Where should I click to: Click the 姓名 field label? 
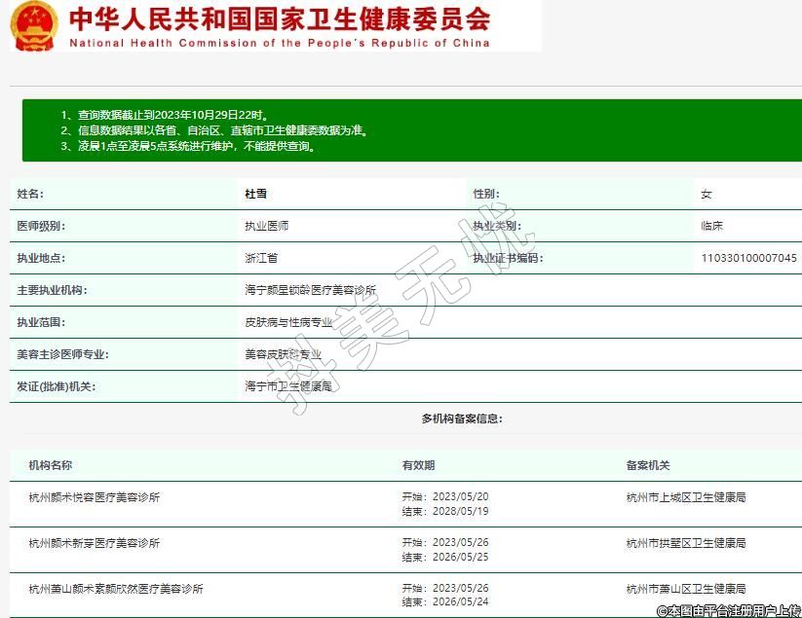pos(30,195)
